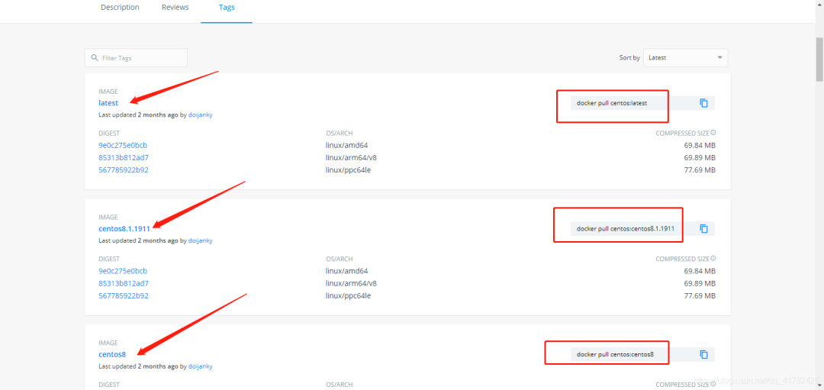
Task: Open digest 85313b812ad7 under centos8.1.1911
Action: click(124, 283)
